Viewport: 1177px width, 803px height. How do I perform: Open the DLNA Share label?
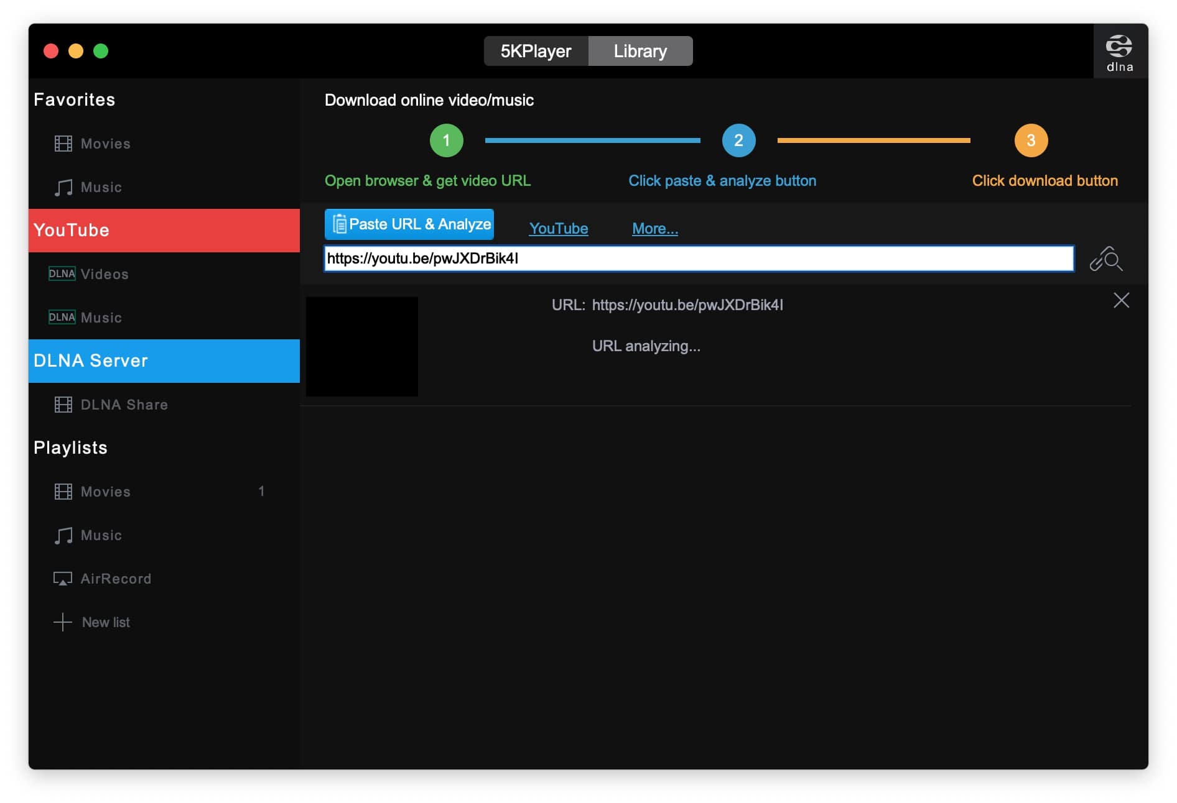pos(124,405)
